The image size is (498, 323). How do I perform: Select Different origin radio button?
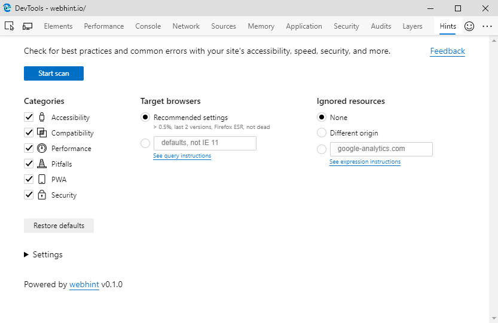tap(322, 133)
